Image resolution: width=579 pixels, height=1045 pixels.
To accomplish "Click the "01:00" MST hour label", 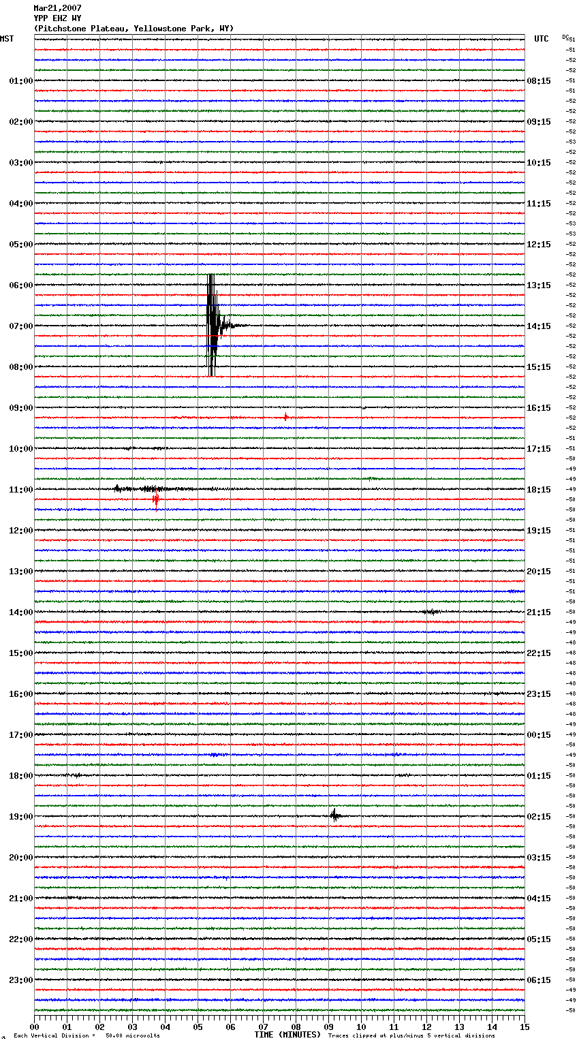I will pyautogui.click(x=21, y=81).
